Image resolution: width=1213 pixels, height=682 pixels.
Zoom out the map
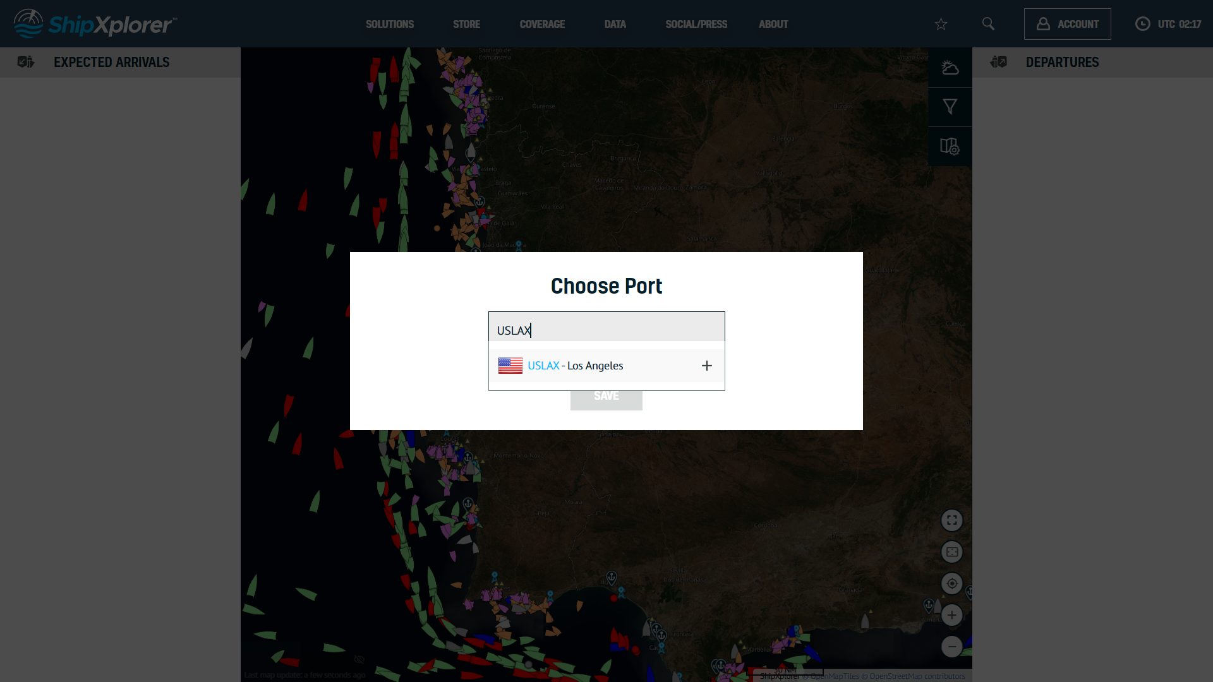click(x=951, y=647)
